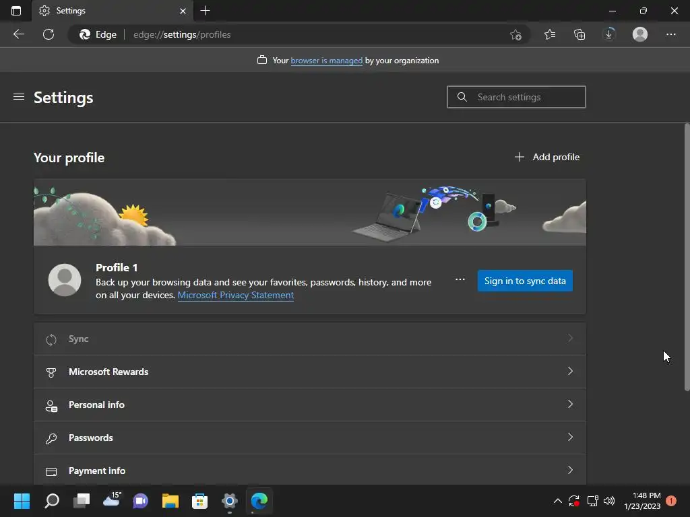Click the Search settings field
The image size is (690, 517).
coord(516,97)
